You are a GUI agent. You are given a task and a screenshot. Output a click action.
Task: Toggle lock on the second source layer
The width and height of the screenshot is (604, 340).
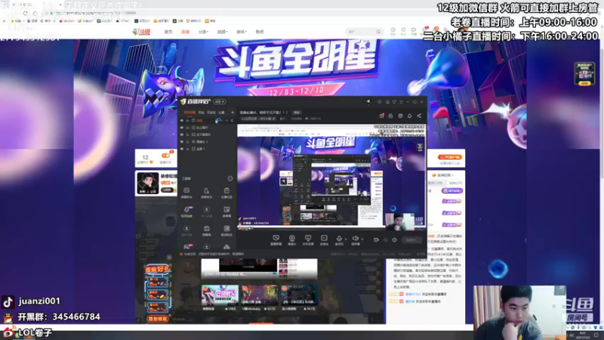point(187,127)
